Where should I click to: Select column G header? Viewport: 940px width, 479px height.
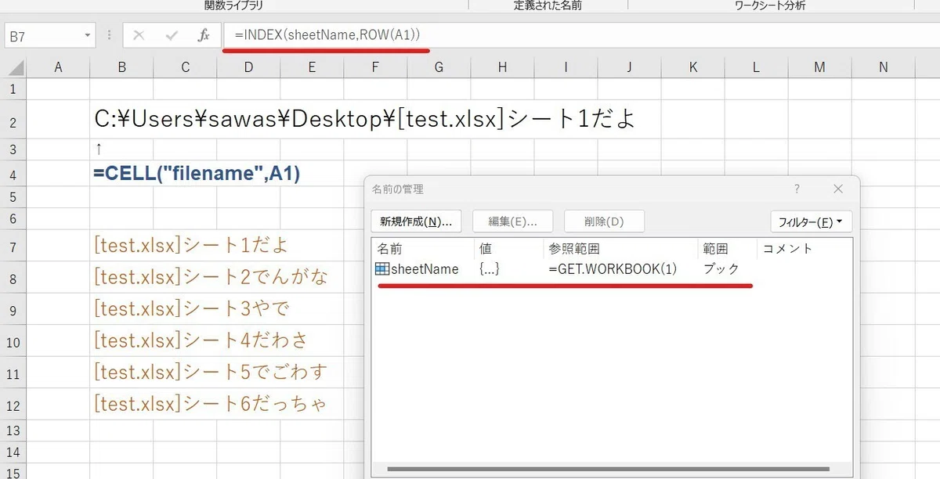[x=439, y=67]
